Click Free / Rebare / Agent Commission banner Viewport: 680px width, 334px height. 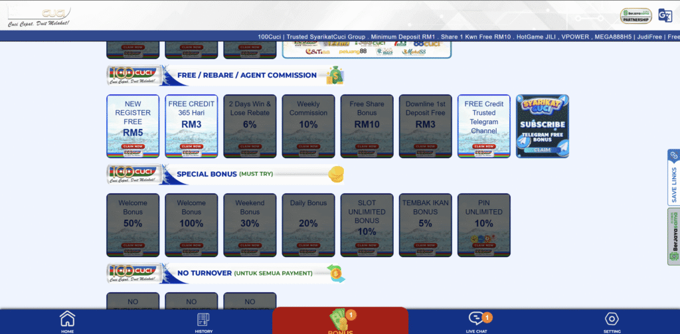(226, 76)
